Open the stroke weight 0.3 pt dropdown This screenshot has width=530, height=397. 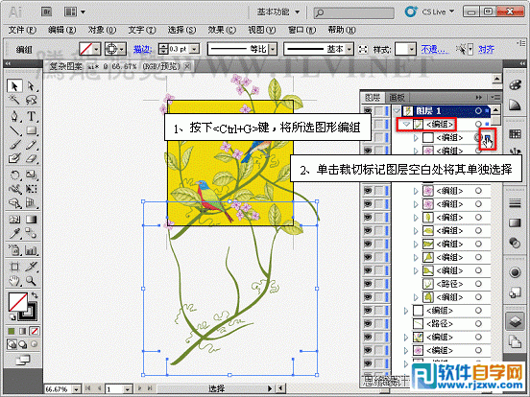194,49
